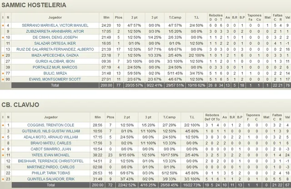Click the orange dot beside Bulic, Mirza
The image size is (291, 189).
(x=3, y=73)
